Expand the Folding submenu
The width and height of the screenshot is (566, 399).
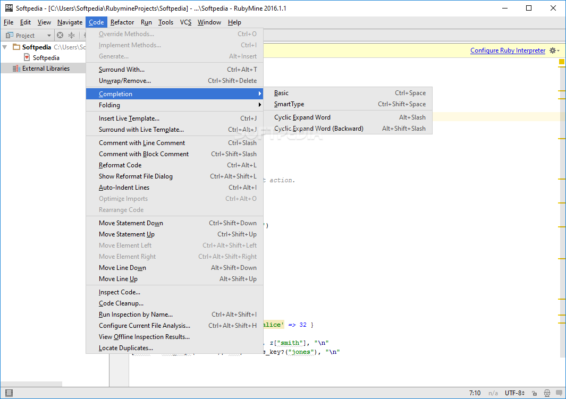pyautogui.click(x=174, y=105)
